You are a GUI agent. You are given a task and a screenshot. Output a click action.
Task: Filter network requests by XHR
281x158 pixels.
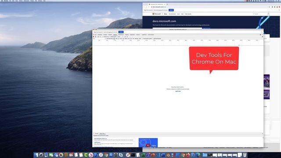pyautogui.click(x=116, y=39)
